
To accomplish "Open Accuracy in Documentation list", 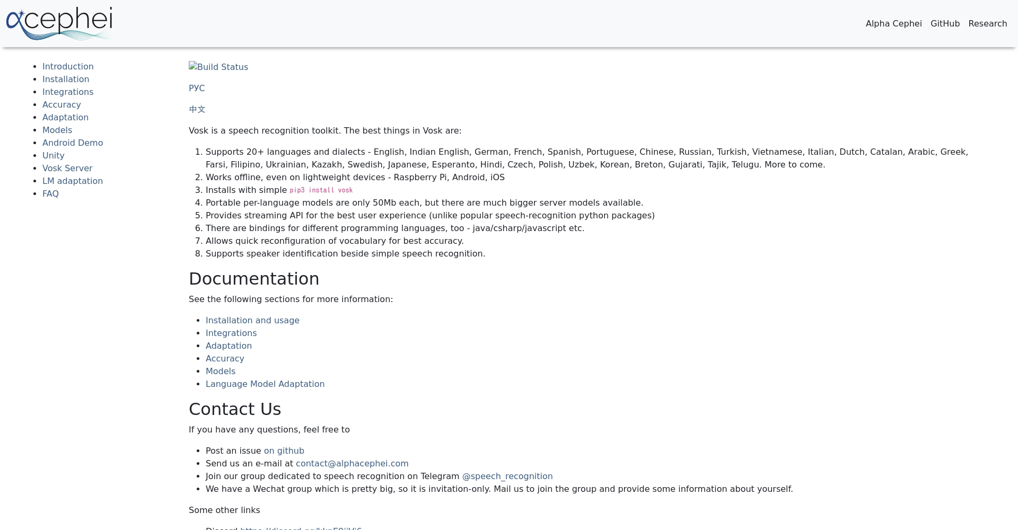I will tap(225, 358).
